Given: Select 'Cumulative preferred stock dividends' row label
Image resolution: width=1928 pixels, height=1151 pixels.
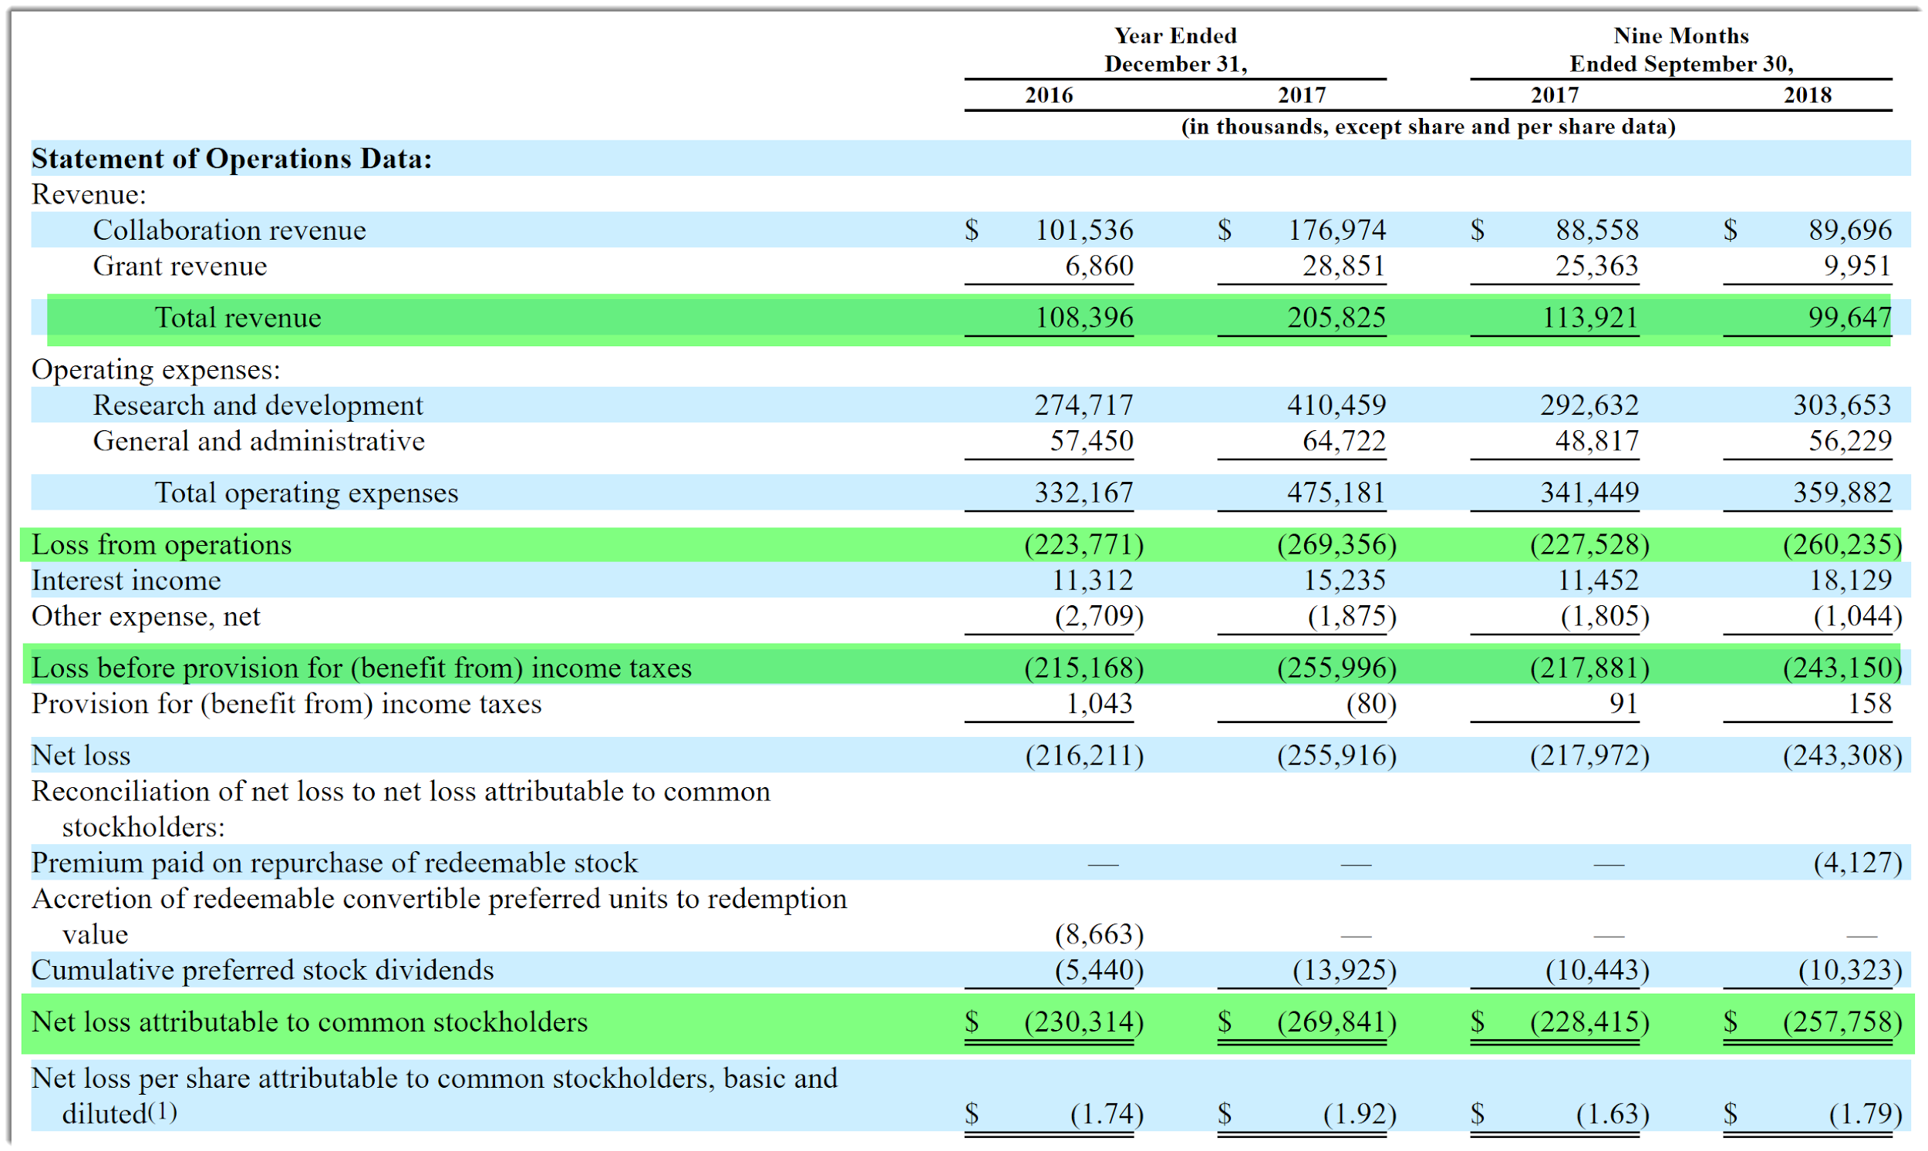Looking at the screenshot, I should pos(262,971).
